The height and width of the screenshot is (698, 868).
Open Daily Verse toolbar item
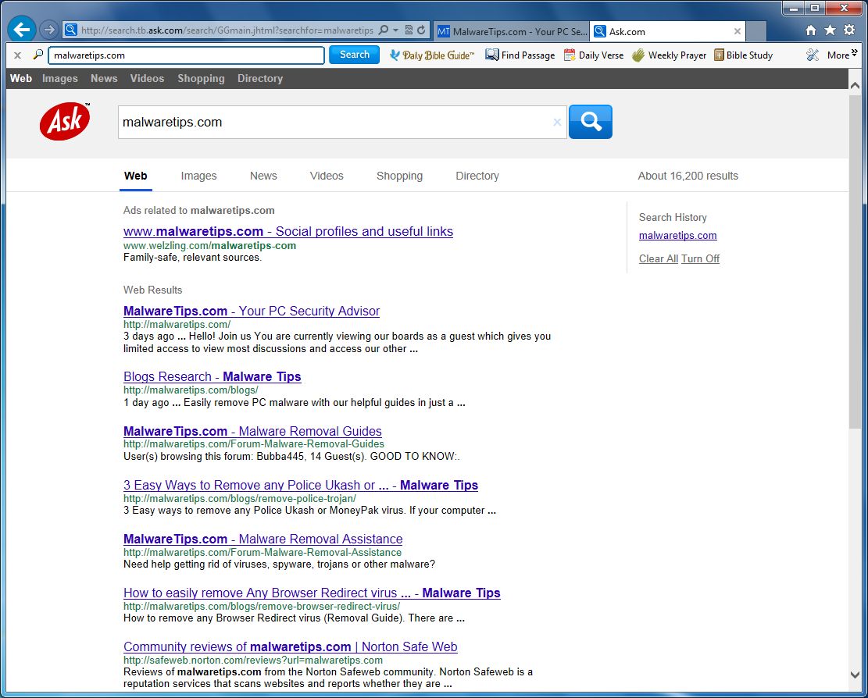(x=594, y=55)
